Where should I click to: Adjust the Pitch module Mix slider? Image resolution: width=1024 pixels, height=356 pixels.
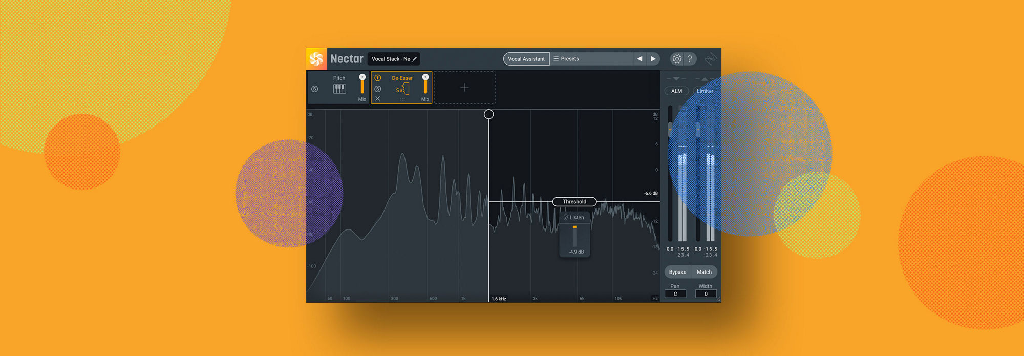[362, 85]
